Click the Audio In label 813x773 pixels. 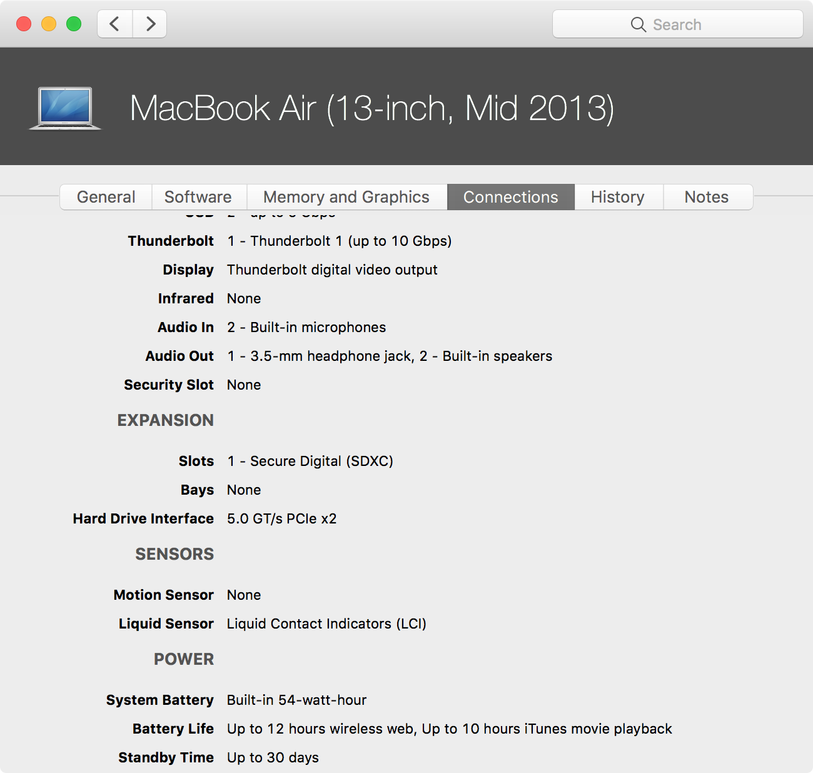tap(186, 327)
